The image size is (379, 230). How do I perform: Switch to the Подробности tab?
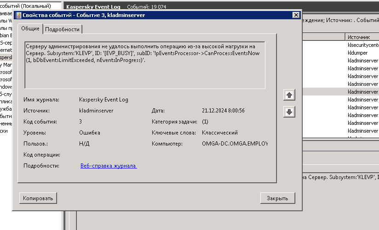pyautogui.click(x=63, y=29)
